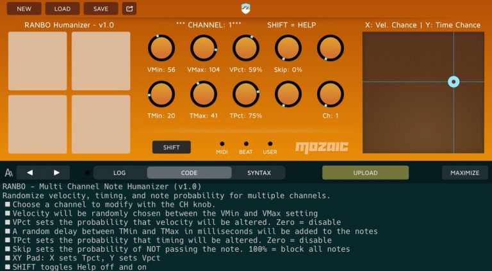Click the NEW button
Viewport: 492px width, 271px height.
[24, 9]
